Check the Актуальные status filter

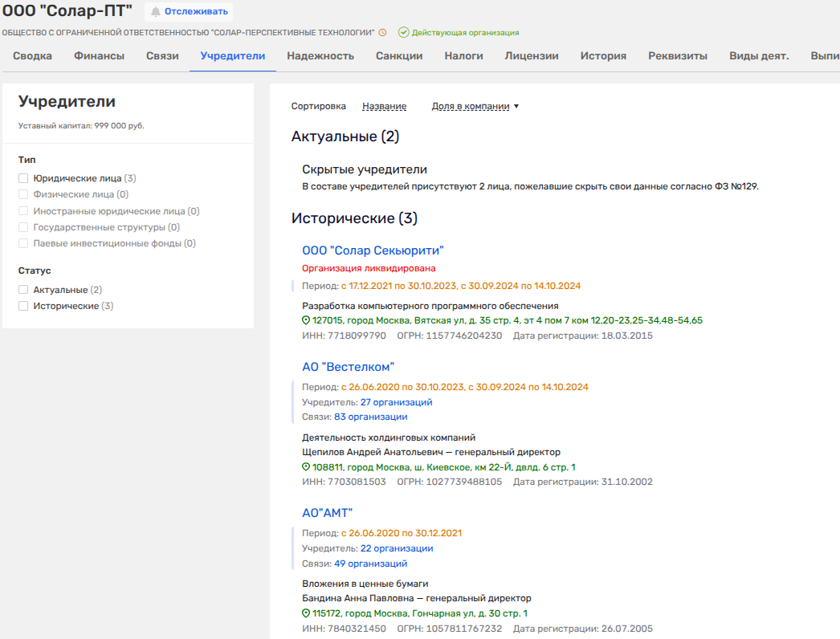(23, 290)
